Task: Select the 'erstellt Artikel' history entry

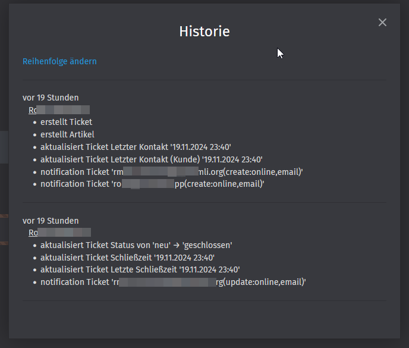Action: pyautogui.click(x=67, y=134)
